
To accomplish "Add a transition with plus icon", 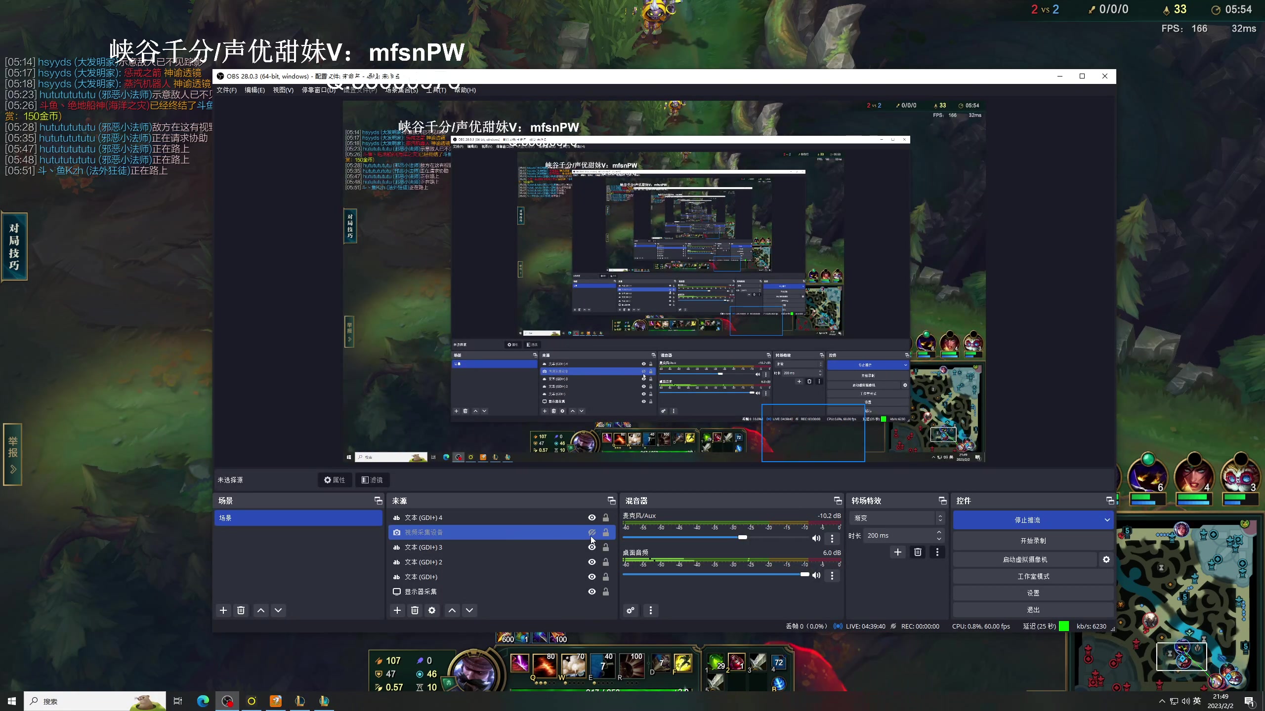I will [x=898, y=552].
